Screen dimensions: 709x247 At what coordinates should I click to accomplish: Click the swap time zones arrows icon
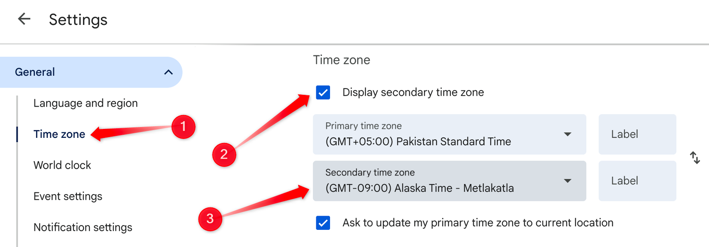[695, 158]
